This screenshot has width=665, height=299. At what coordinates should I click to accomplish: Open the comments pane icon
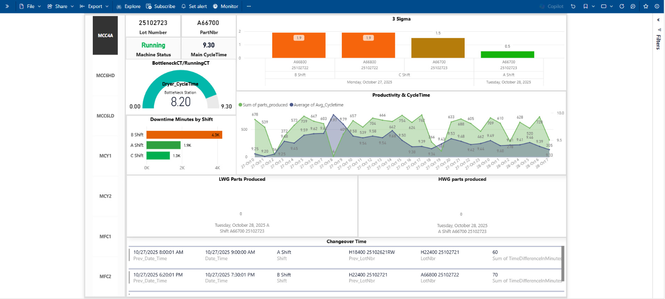633,6
